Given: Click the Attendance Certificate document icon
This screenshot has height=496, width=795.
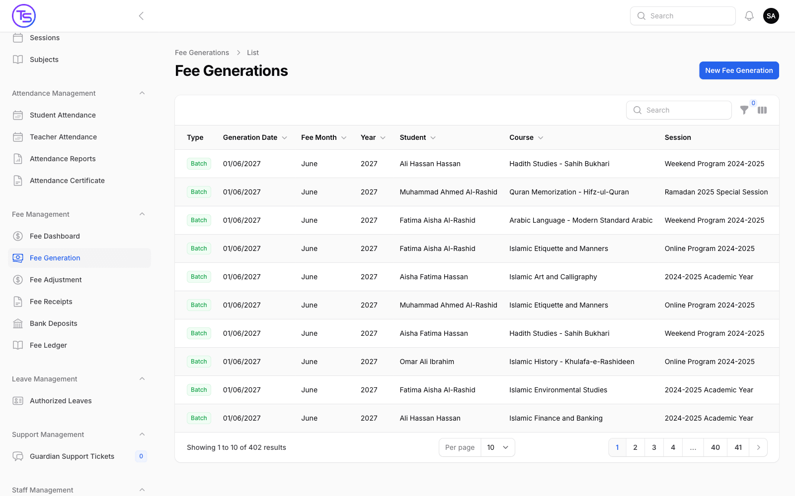Looking at the screenshot, I should click(x=18, y=181).
